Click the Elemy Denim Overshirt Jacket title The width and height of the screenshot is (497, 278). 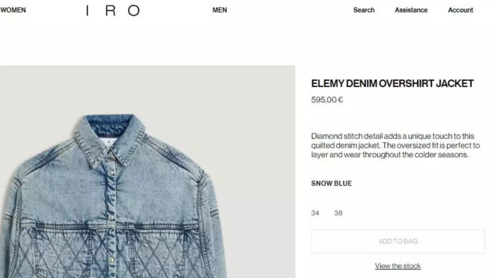[392, 84]
